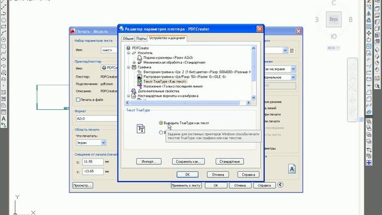Click the X offset field showing 11.55
382x215 pixels.
click(93, 162)
